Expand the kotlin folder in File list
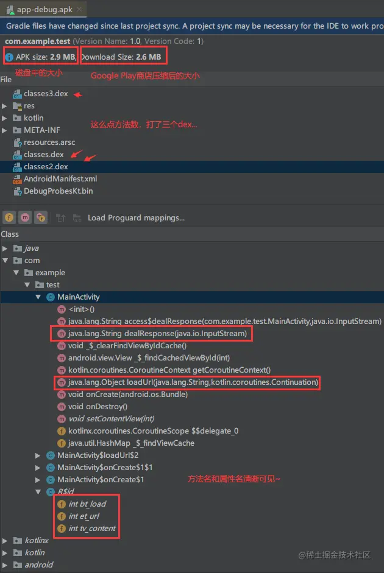Viewport: 384px width, 573px height. (x=4, y=118)
